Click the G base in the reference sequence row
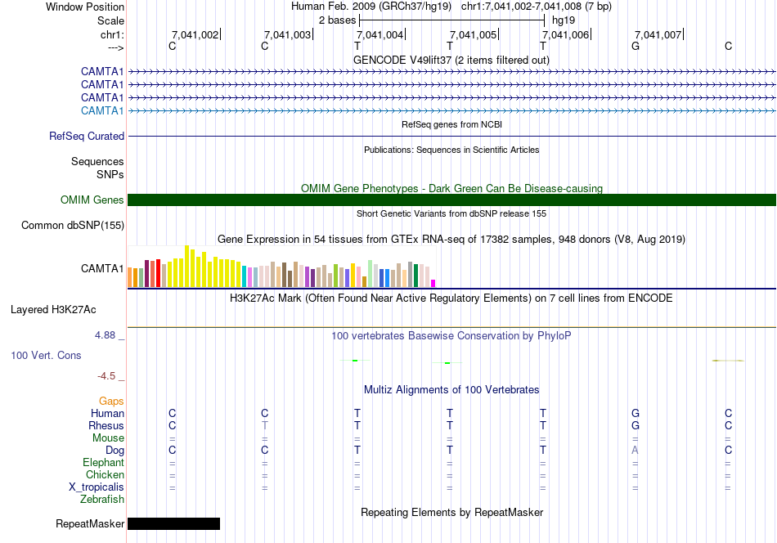This screenshot has width=777, height=543. click(636, 46)
